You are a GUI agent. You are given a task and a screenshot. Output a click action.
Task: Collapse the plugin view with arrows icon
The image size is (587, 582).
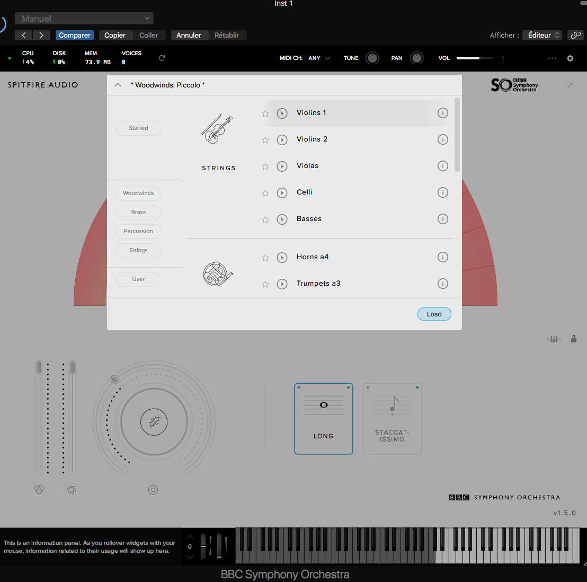570,85
